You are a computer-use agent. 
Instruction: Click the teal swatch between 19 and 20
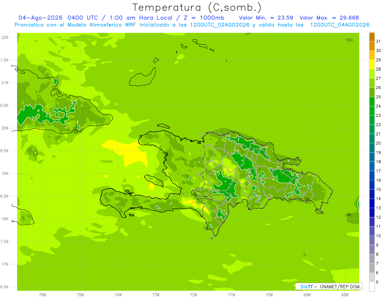(x=372, y=148)
